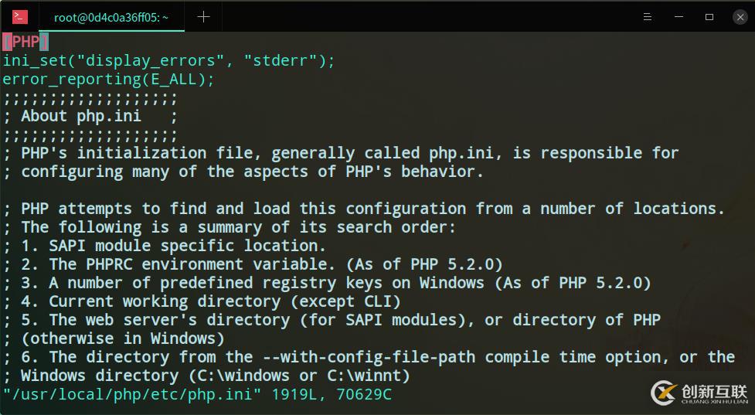
Task: Close the terminal window
Action: 738,17
